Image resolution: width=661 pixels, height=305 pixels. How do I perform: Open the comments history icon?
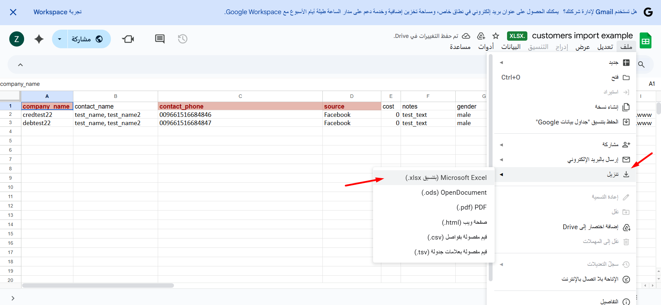pyautogui.click(x=160, y=39)
